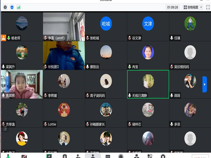This screenshot has height=158, width=211.
Task: Click muted mic icon beside 张屹城
Action: pyautogui.click(x=88, y=38)
